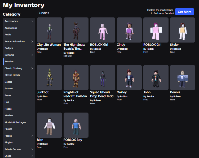Open the Cindy avatar thumbnail
The width and height of the screenshot is (199, 158).
pyautogui.click(x=129, y=30)
